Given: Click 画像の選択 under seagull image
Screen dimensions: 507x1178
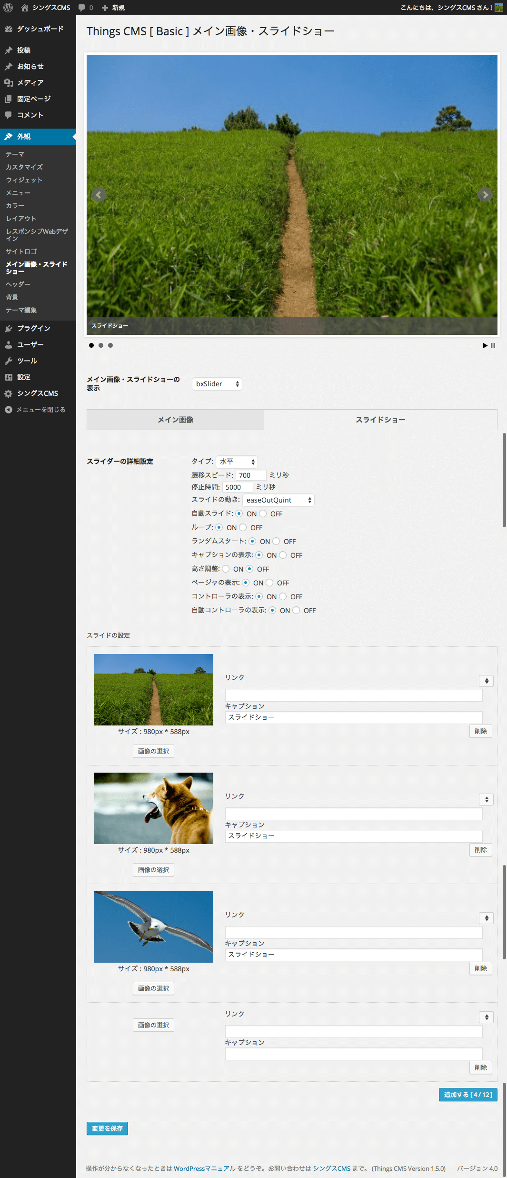Looking at the screenshot, I should tap(153, 988).
